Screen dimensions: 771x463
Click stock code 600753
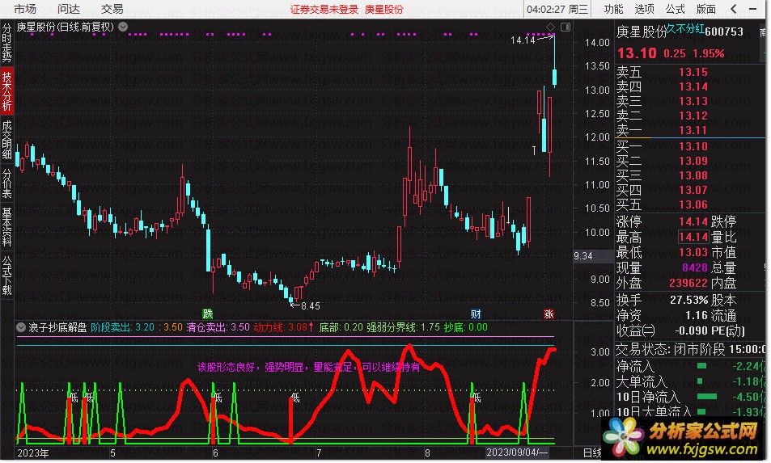(724, 32)
